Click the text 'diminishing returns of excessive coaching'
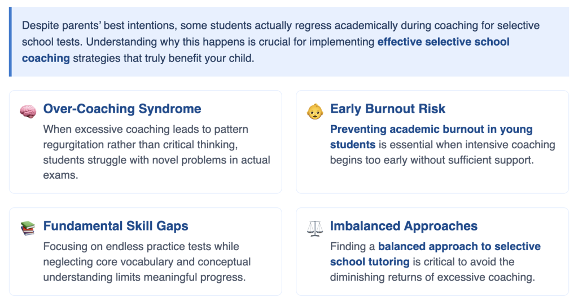The width and height of the screenshot is (578, 302). coord(432,277)
